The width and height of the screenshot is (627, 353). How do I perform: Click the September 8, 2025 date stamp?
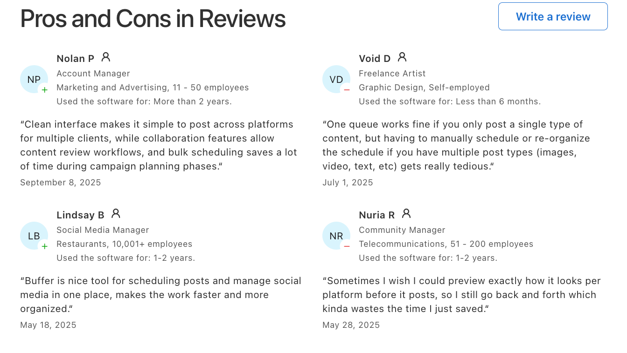pos(60,182)
